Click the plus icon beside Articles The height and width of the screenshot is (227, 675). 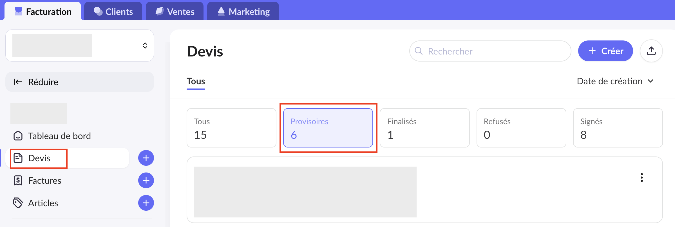pos(146,203)
